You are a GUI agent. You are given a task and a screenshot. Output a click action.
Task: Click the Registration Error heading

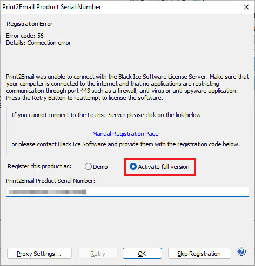(30, 24)
